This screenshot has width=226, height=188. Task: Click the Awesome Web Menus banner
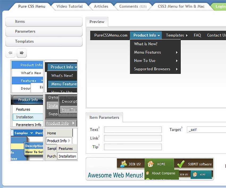pos(150,169)
